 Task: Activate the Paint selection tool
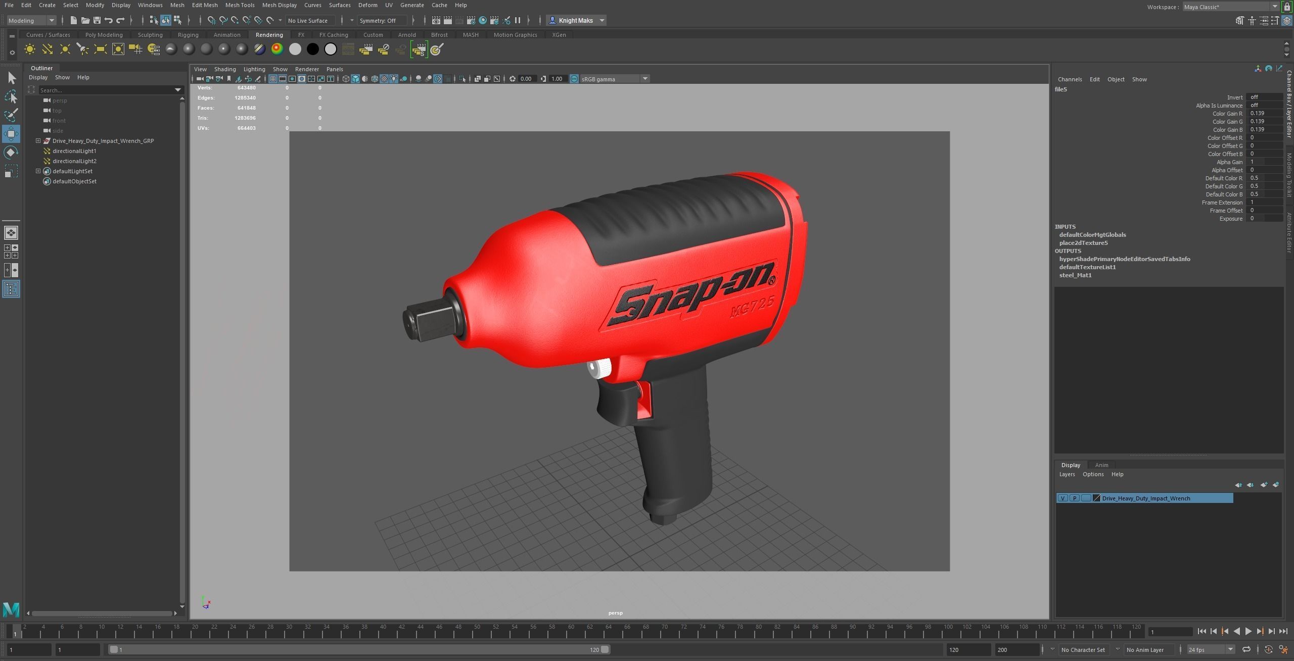11,115
